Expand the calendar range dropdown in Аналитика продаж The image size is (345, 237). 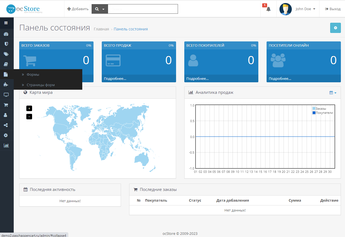coord(333,93)
